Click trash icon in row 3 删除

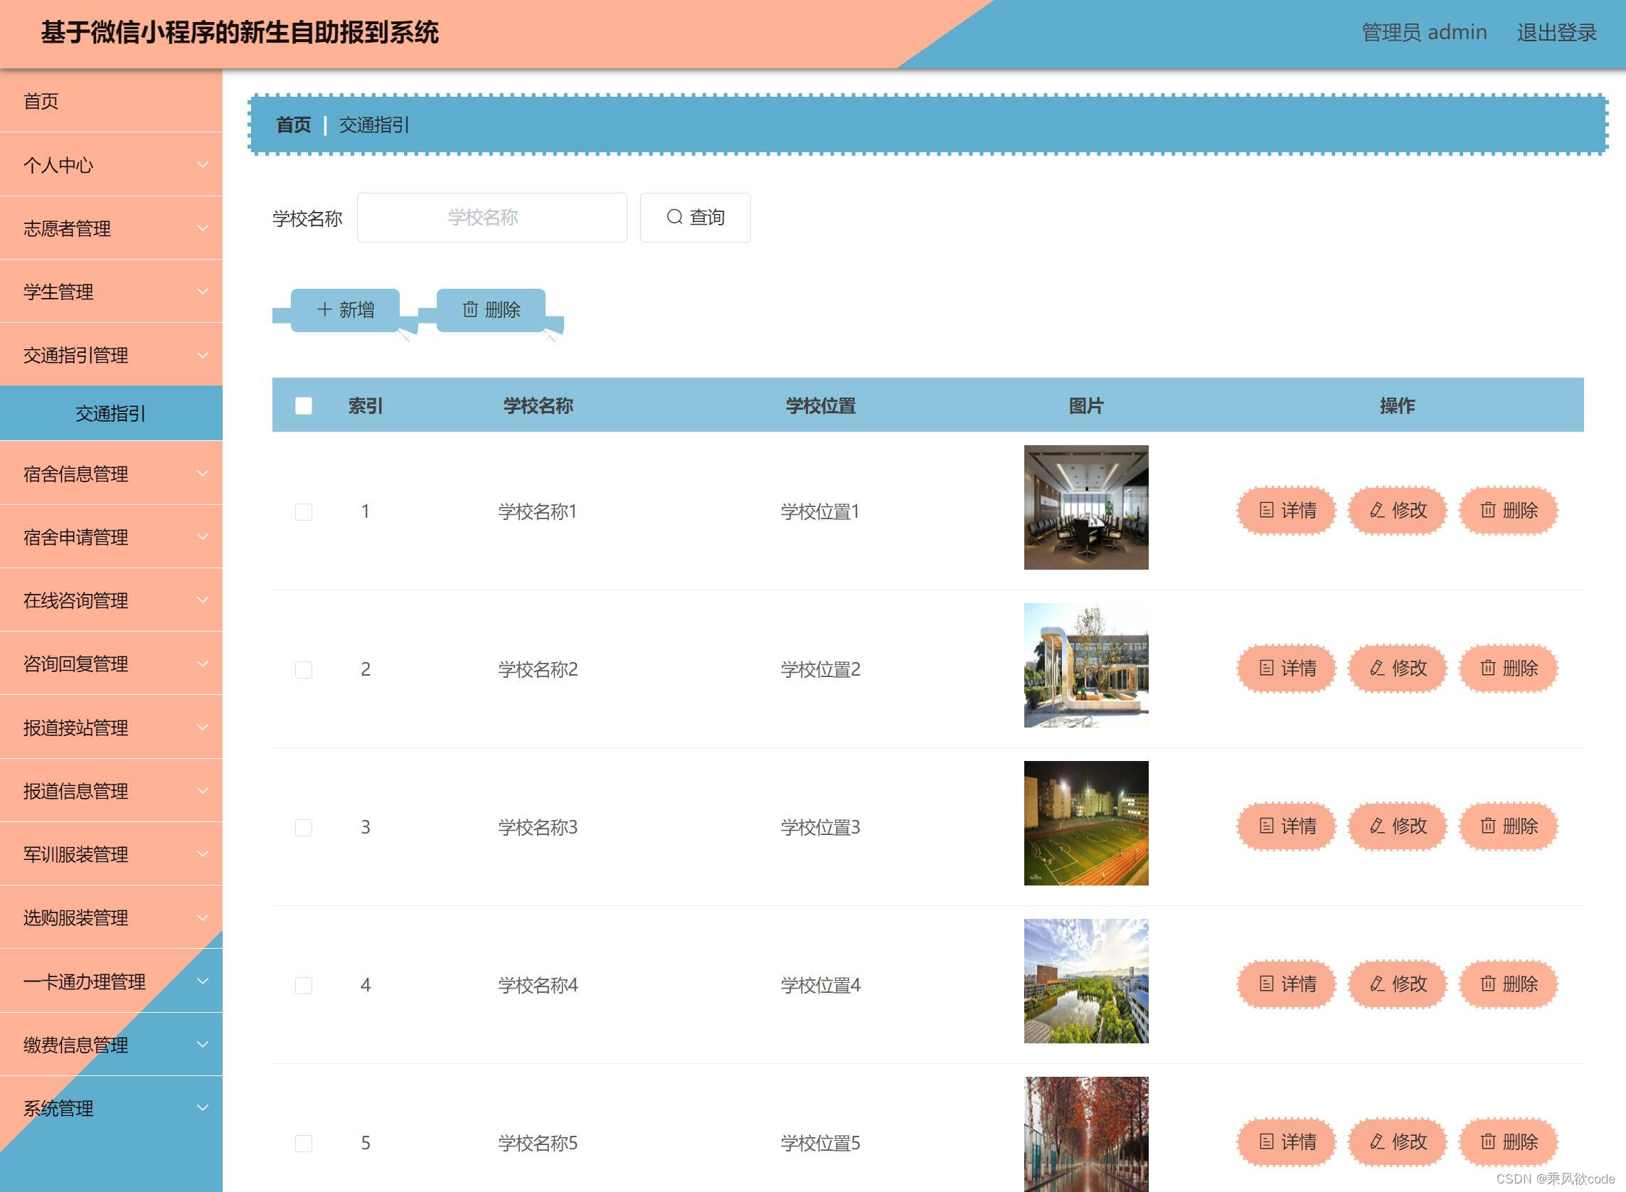pyautogui.click(x=1487, y=826)
